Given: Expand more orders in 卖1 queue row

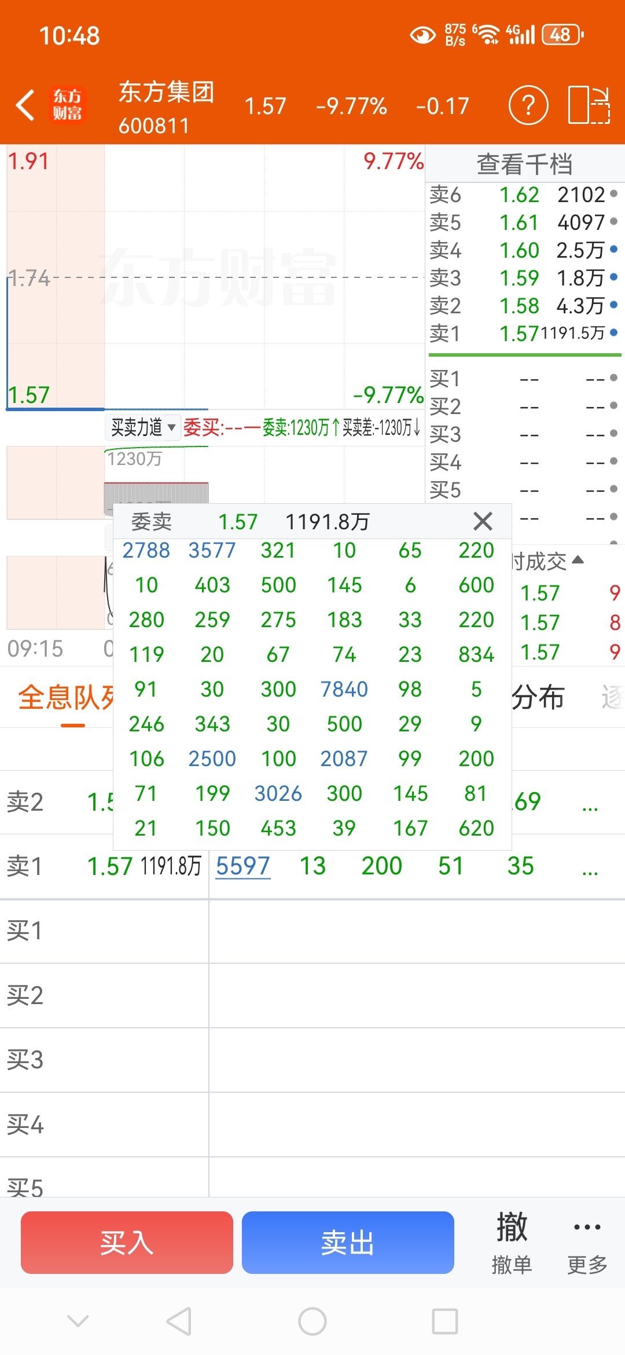Looking at the screenshot, I should (590, 871).
